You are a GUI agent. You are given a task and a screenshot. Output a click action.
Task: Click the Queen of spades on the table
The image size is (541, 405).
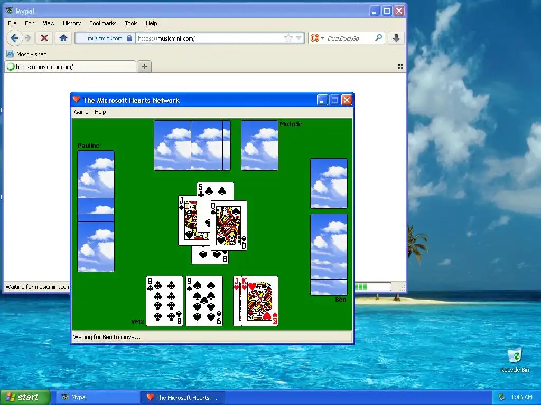click(228, 226)
